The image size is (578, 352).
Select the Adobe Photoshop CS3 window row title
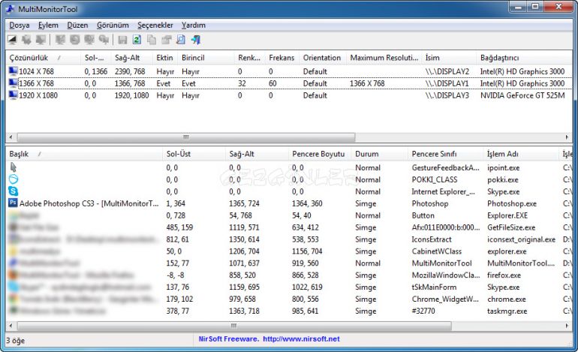click(89, 203)
